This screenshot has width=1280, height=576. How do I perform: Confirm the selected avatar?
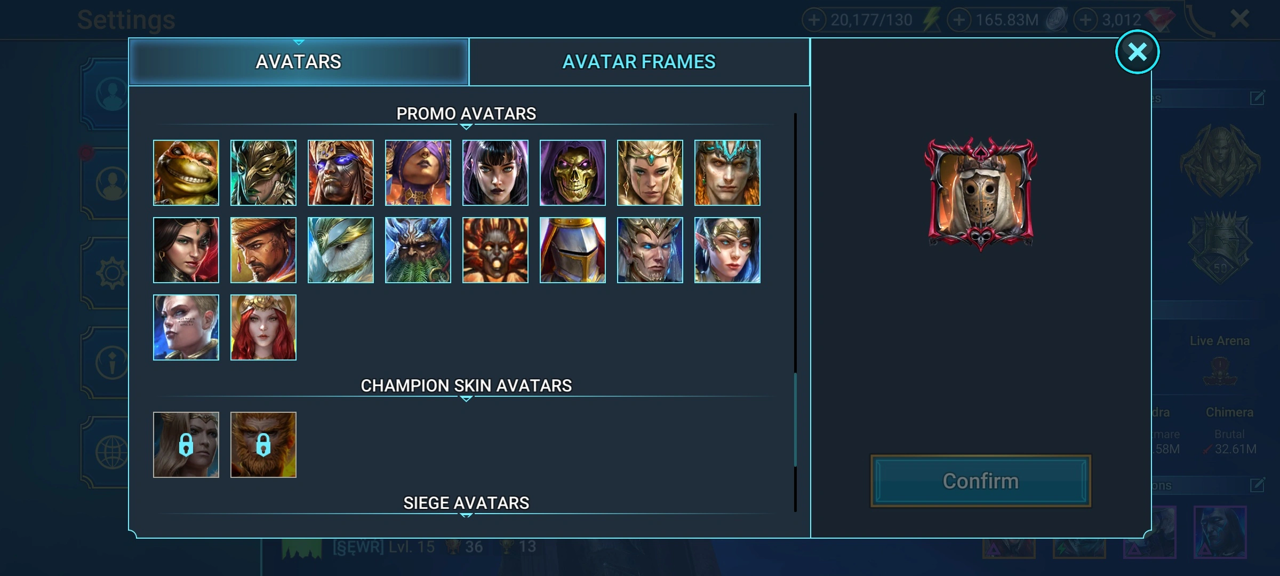980,481
